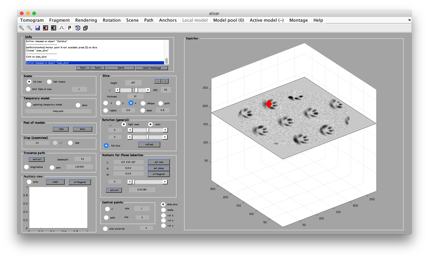Click the circular reset view icon

click(78, 28)
